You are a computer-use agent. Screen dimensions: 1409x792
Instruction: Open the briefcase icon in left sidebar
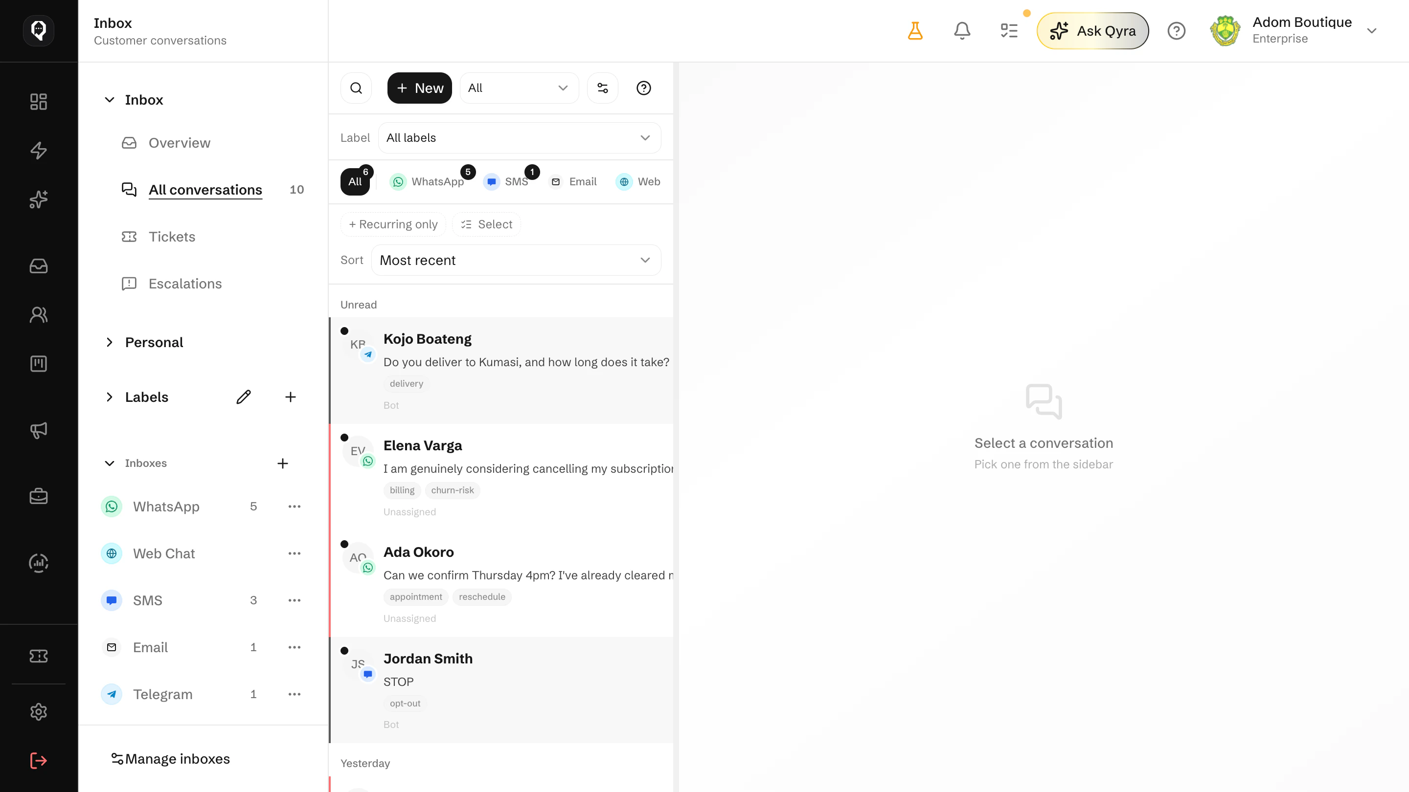tap(38, 496)
